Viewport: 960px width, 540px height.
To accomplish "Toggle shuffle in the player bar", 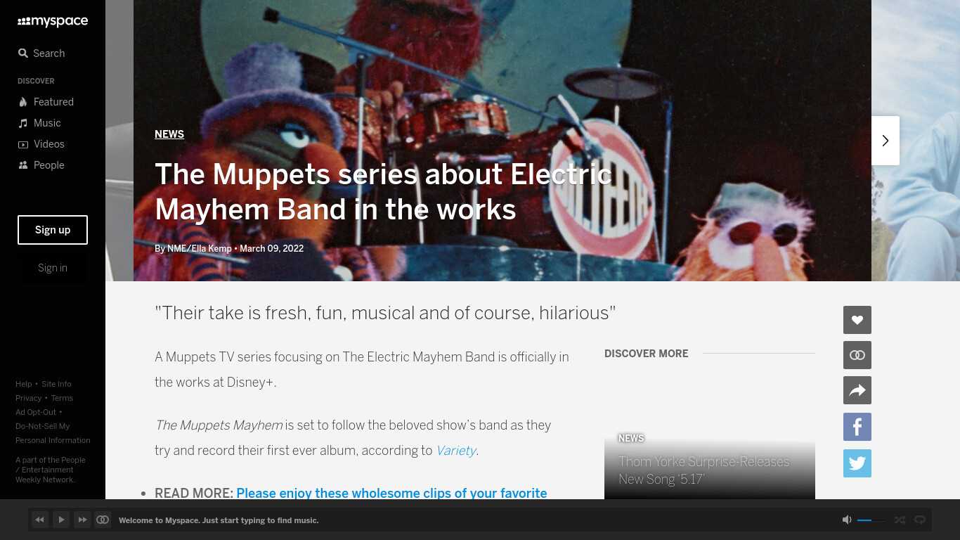I will pyautogui.click(x=900, y=520).
